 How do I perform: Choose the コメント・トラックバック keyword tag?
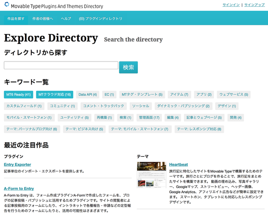point(104,106)
